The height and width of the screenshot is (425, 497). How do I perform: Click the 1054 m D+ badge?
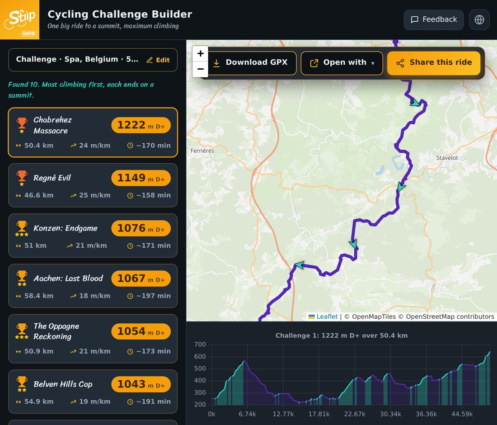[141, 331]
